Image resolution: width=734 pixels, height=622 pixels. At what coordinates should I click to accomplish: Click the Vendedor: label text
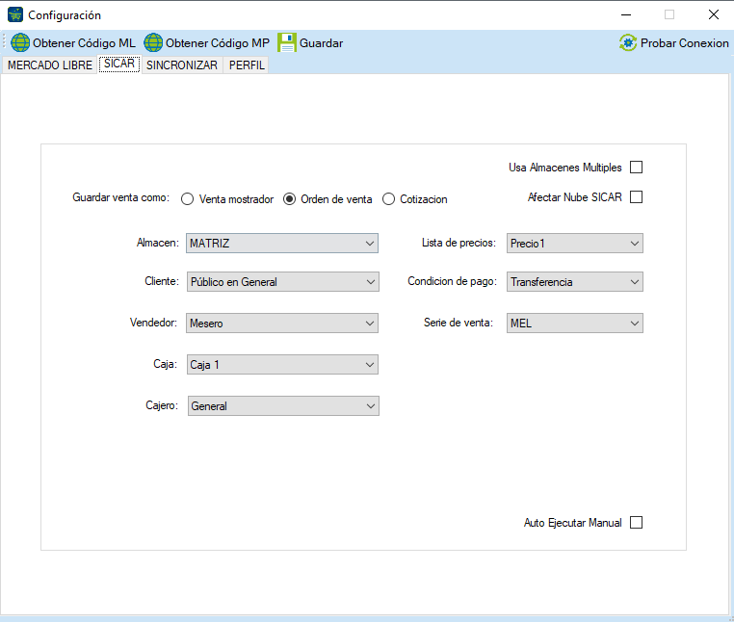tap(153, 323)
